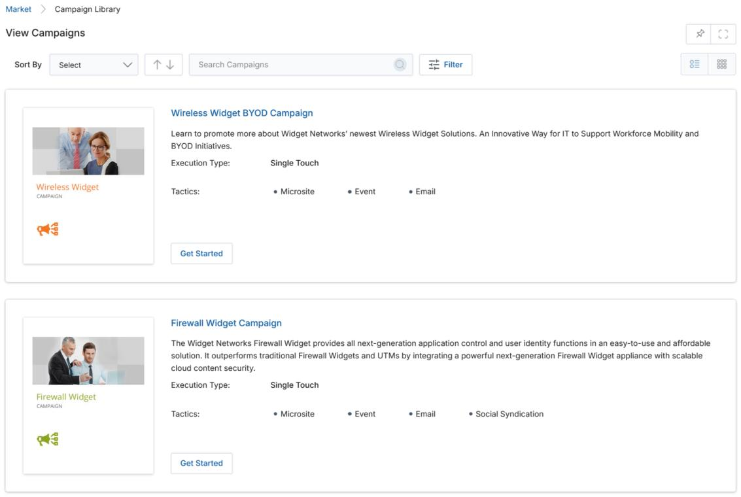Click green megaphone icon on Firewall Widget card
This screenshot has width=741, height=497.
(48, 439)
